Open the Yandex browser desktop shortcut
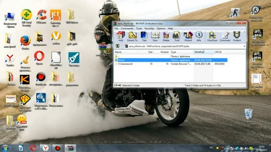The width and height of the screenshot is (271, 152). pos(10,60)
